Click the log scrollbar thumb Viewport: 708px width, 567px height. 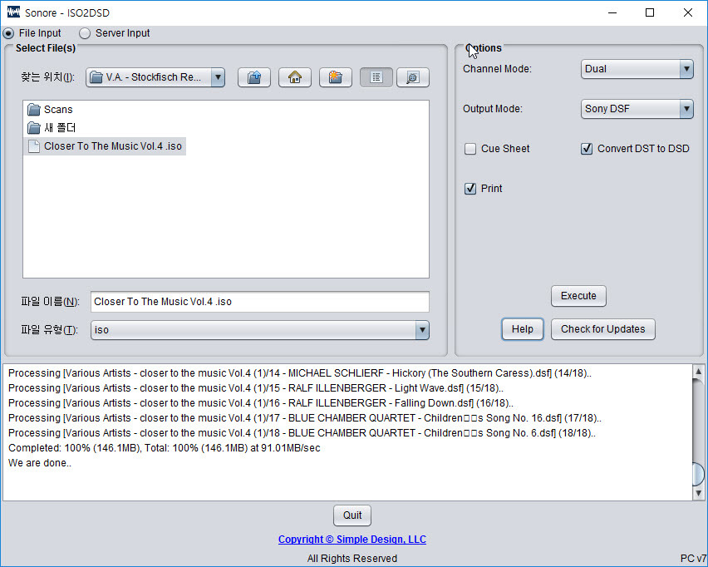point(698,474)
